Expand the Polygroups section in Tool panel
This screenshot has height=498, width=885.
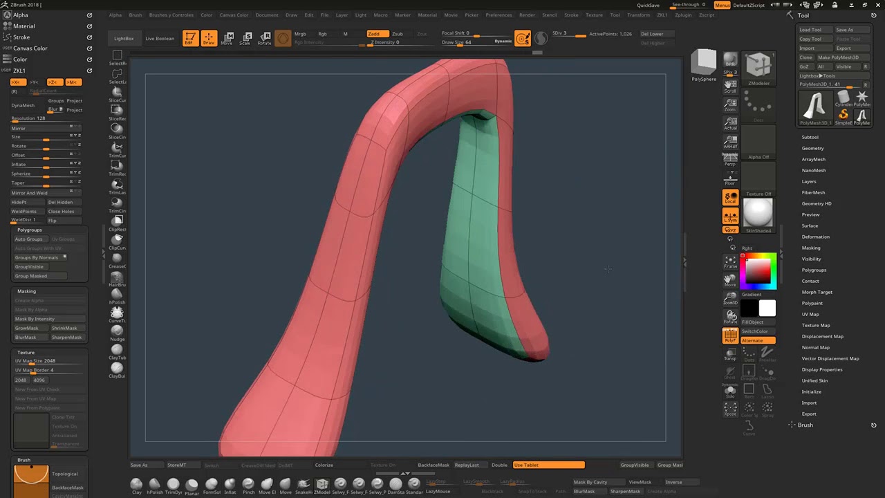[x=814, y=270]
